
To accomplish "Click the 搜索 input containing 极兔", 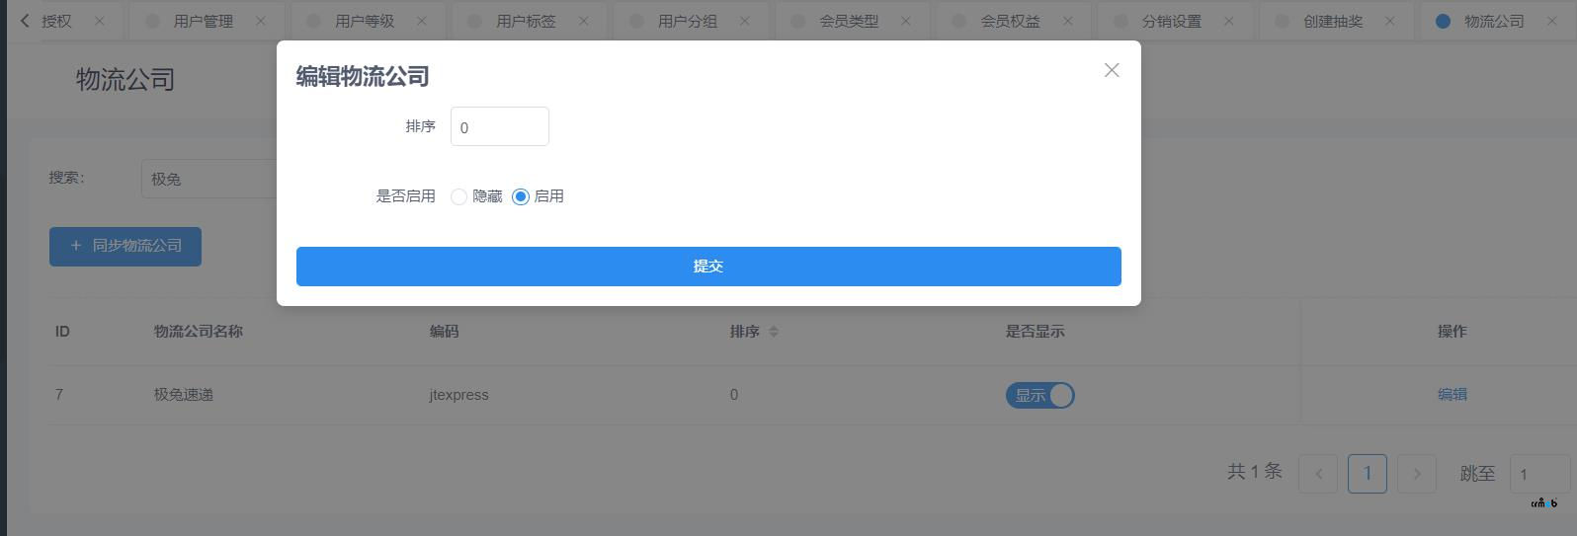I will (x=209, y=179).
